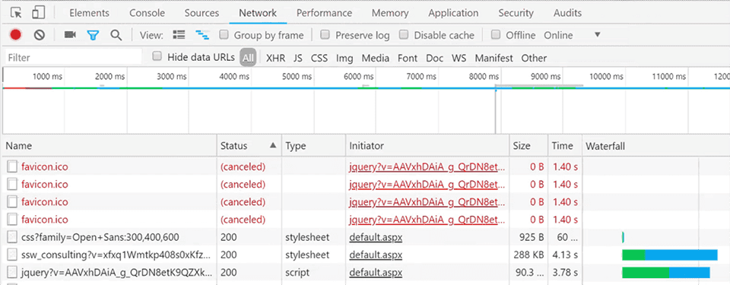Screen dimensions: 730x285
Task: Toggle the blue filter funnel icon
Action: pos(93,35)
